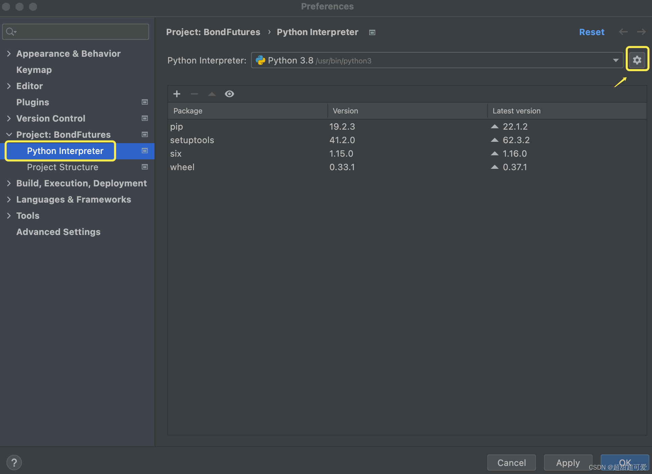Expand Languages & Frameworks section

pos(9,200)
